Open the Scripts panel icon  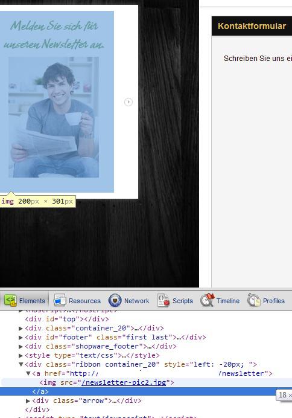click(163, 300)
